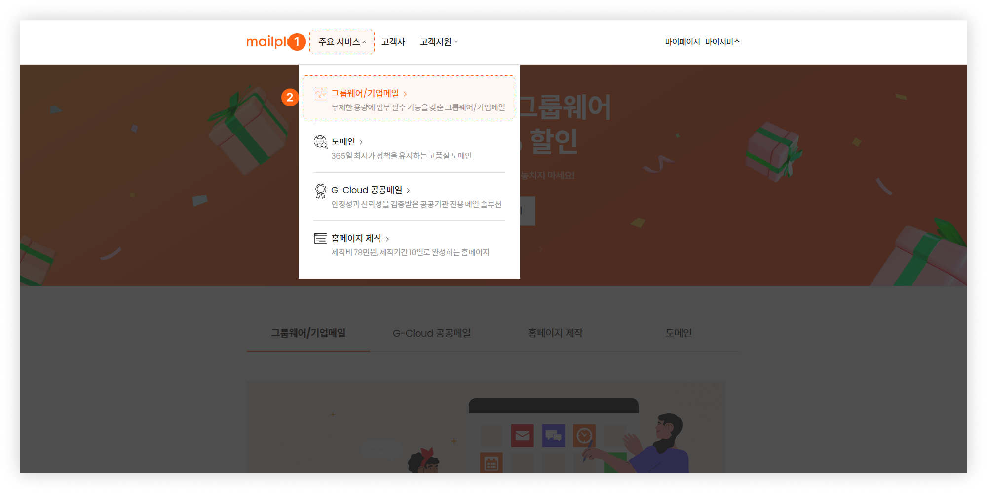
Task: Click the purple chat bubbles app icon
Action: tap(553, 436)
